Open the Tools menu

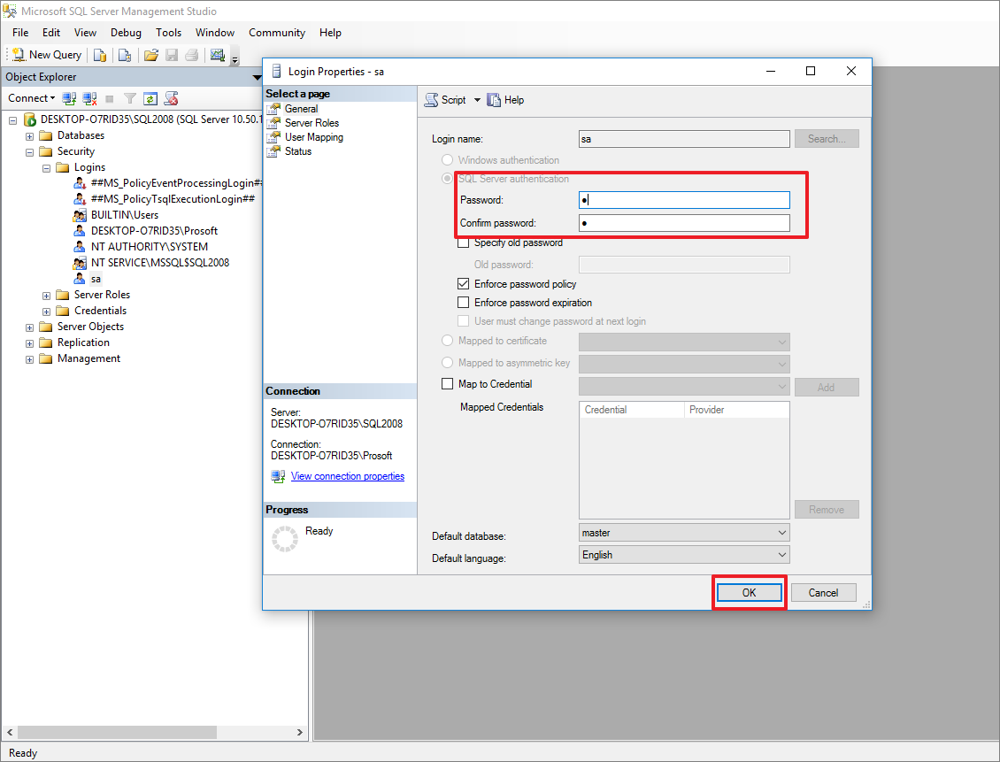[x=168, y=33]
